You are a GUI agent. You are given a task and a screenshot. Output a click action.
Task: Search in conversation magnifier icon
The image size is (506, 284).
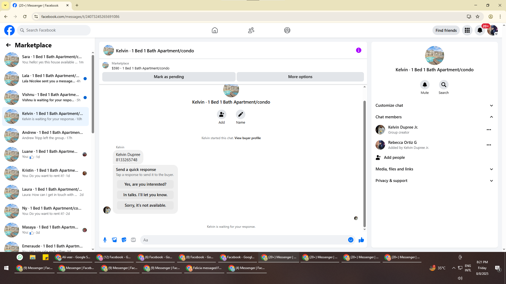point(444,85)
